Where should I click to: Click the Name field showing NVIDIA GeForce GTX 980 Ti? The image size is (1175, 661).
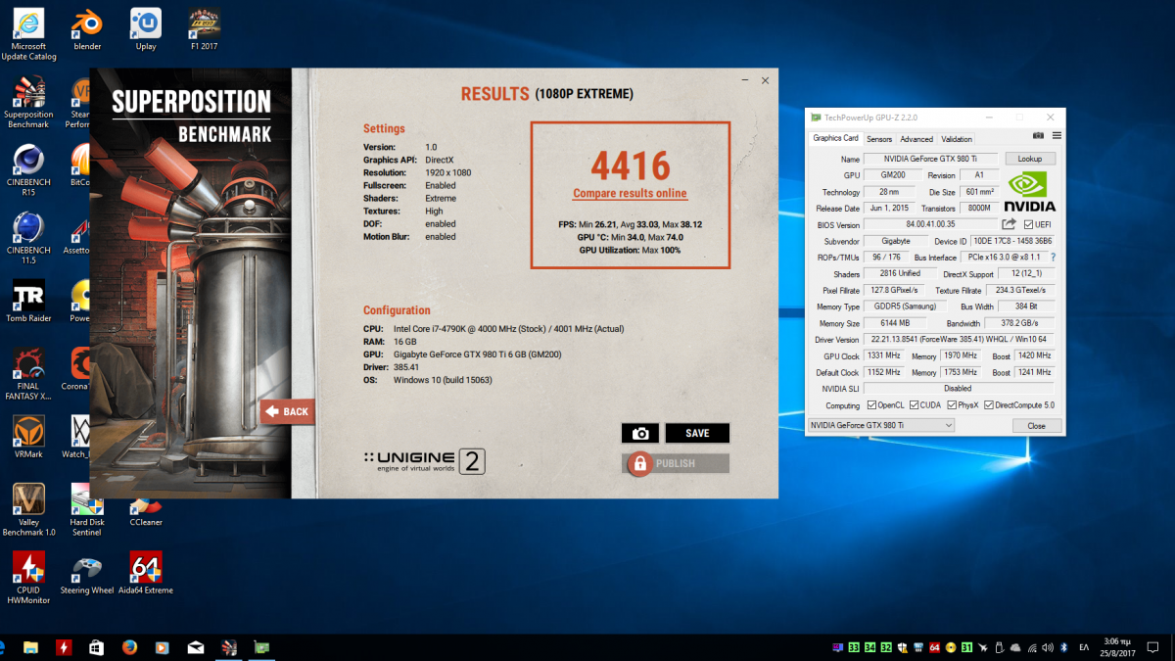931,159
